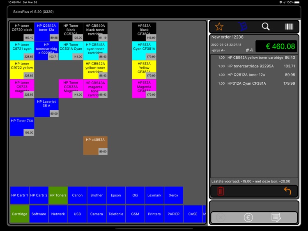The height and width of the screenshot is (231, 308).
Task: Tap the -prijs A- price level label
Action: click(x=218, y=50)
